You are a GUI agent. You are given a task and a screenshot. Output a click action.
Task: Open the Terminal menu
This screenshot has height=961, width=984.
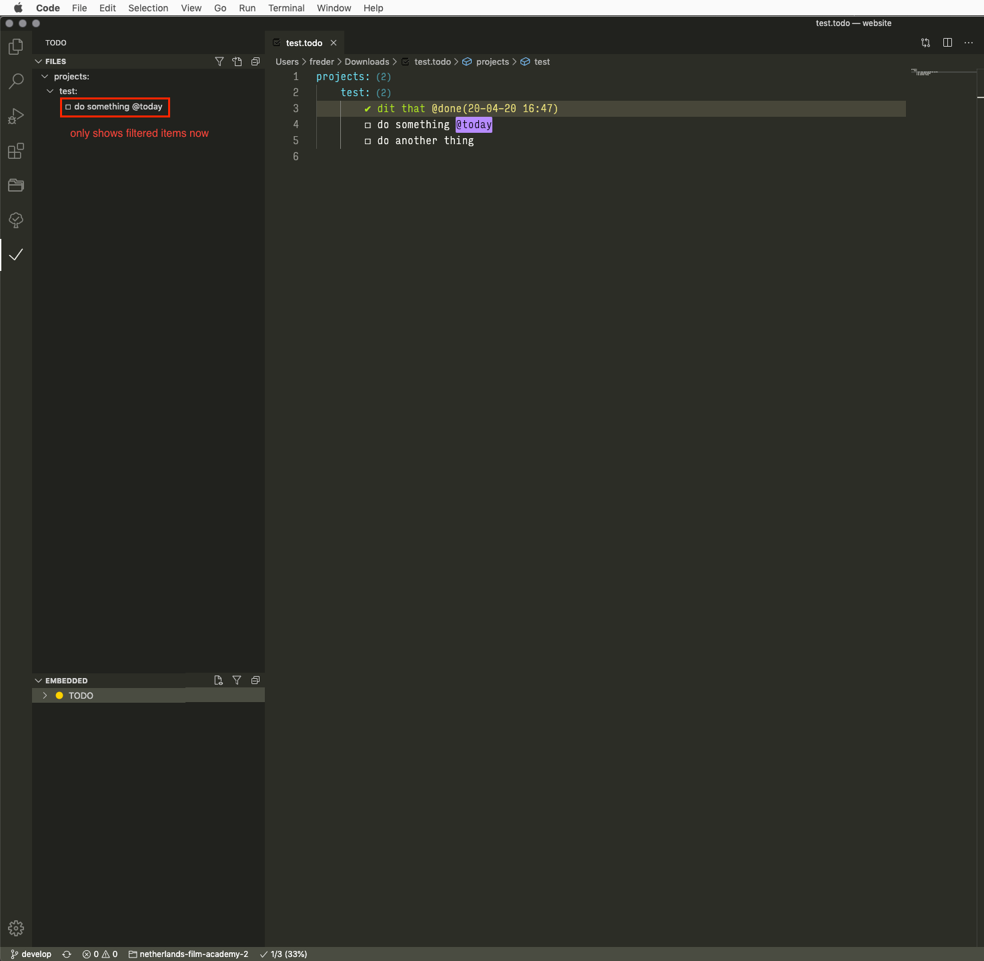tap(286, 8)
